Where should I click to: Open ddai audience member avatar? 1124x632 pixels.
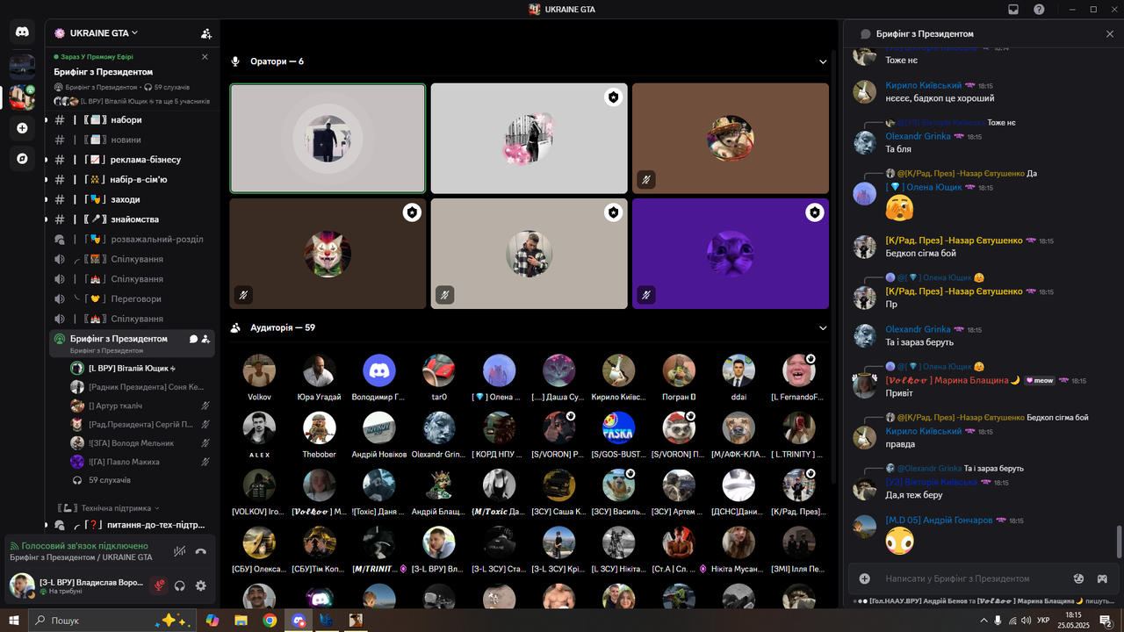pyautogui.click(x=739, y=370)
